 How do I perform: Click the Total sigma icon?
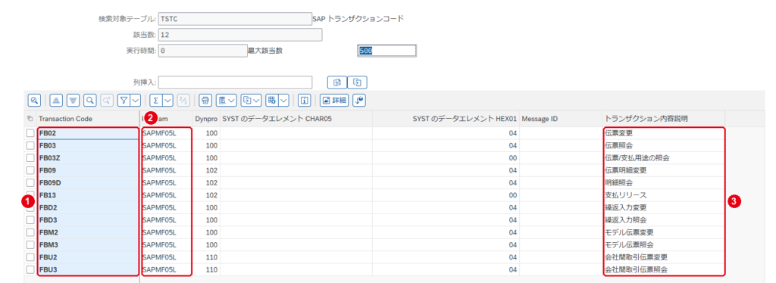tap(155, 100)
